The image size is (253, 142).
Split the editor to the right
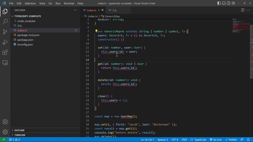[242, 10]
